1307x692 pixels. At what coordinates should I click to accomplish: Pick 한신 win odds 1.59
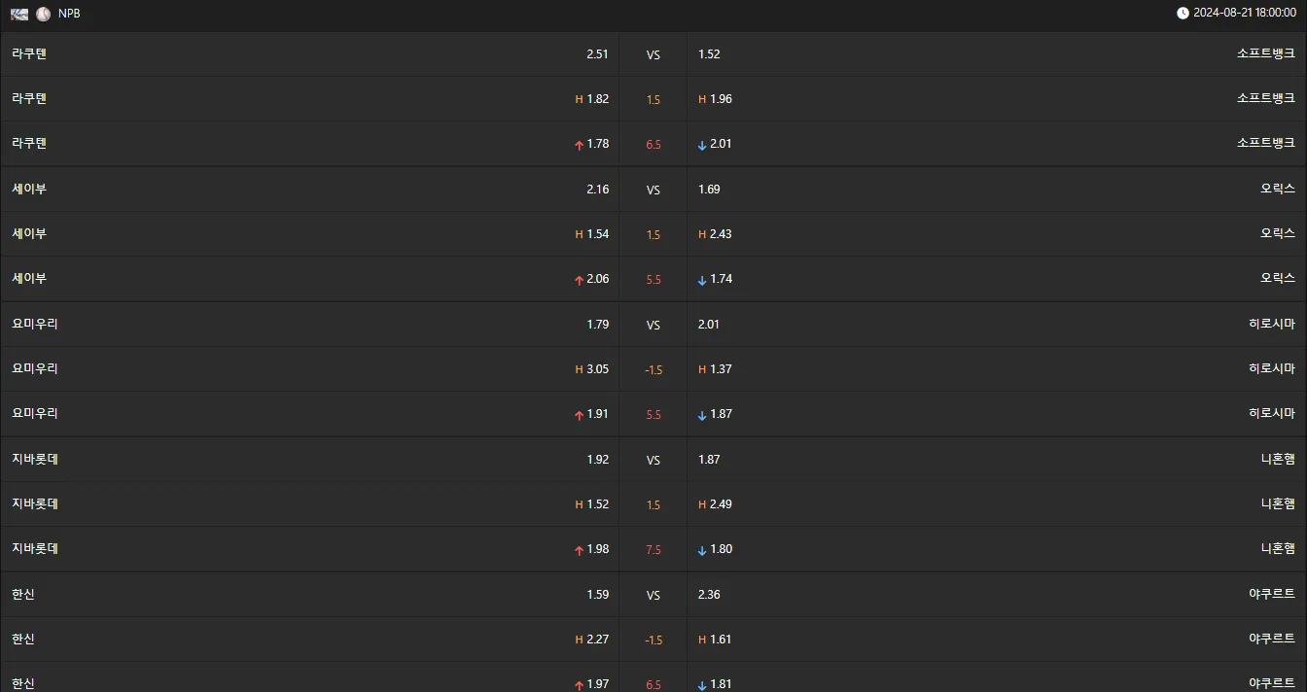coord(597,595)
